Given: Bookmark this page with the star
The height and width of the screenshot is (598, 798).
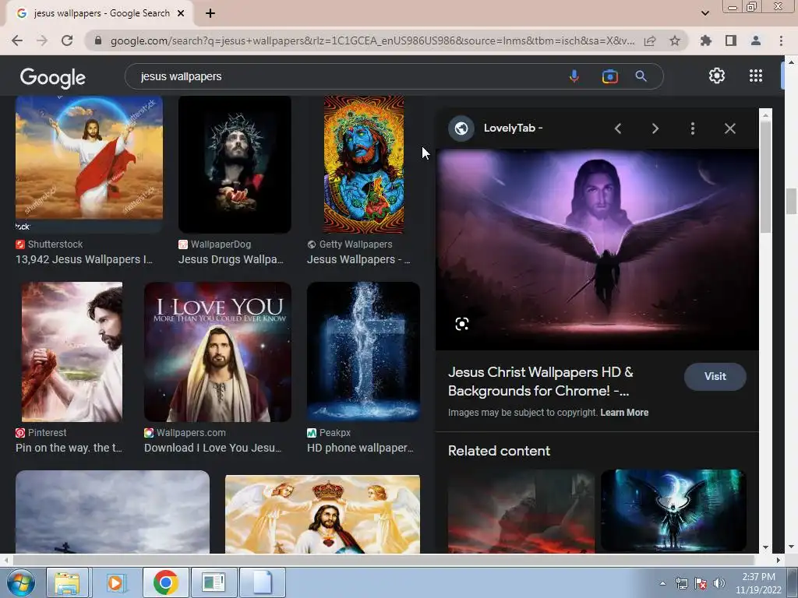Looking at the screenshot, I should coord(675,40).
